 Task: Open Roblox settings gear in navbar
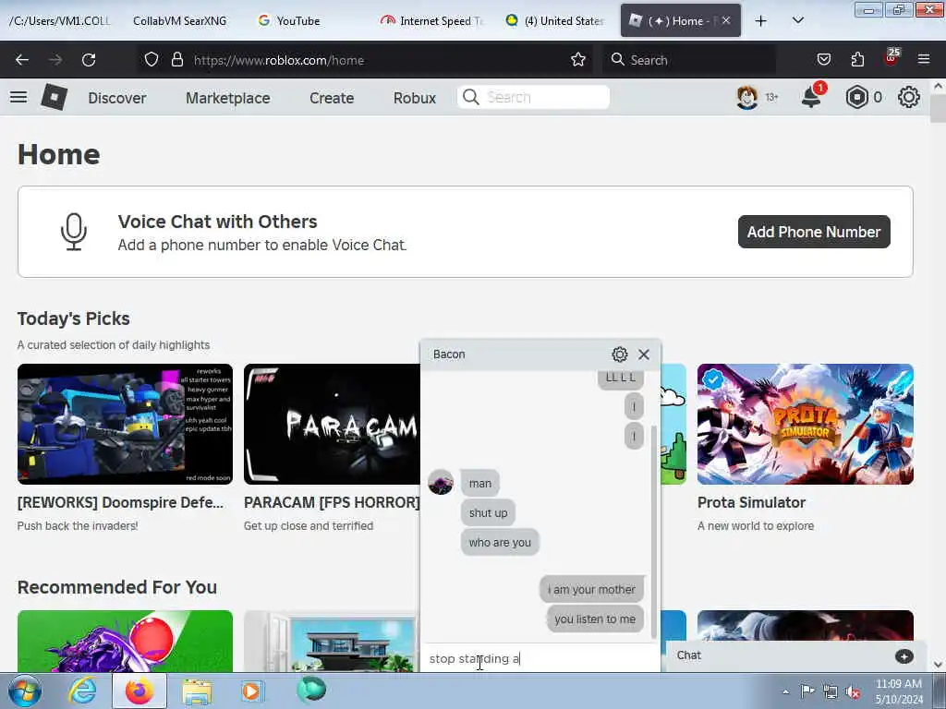pos(909,97)
